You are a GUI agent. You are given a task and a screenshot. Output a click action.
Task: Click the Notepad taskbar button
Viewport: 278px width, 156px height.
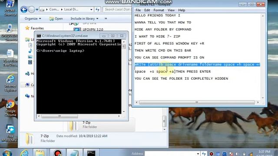(x=74, y=153)
